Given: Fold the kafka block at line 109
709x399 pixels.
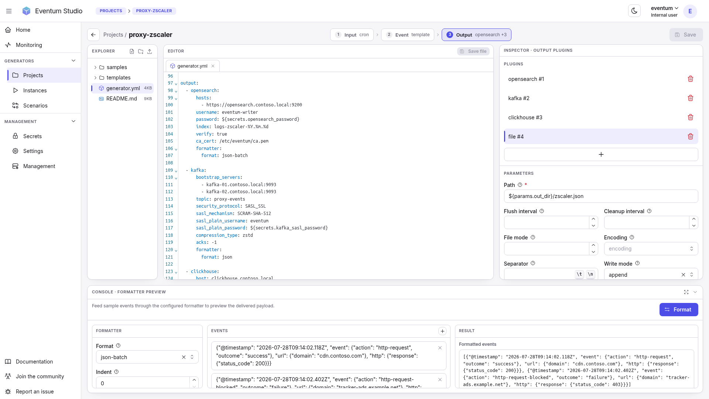Looking at the screenshot, I should [x=176, y=171].
